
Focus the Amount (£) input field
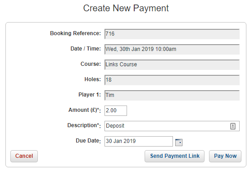click(116, 110)
